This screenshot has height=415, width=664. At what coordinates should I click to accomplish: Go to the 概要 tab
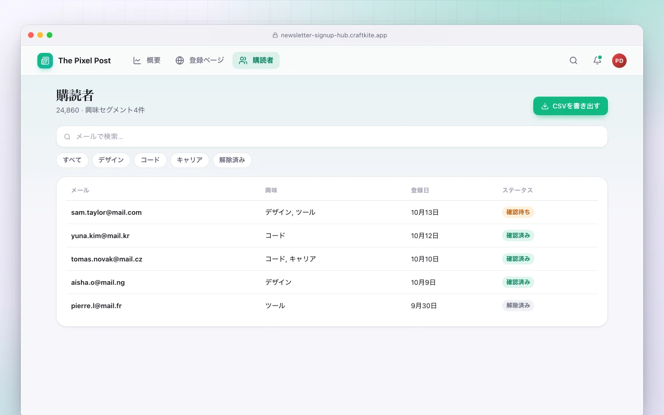pyautogui.click(x=147, y=61)
